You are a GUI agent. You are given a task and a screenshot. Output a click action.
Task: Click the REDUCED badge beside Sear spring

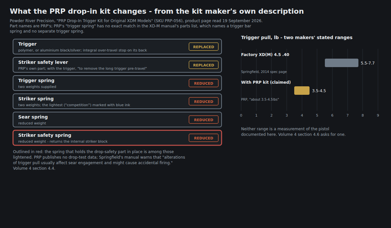204,120
